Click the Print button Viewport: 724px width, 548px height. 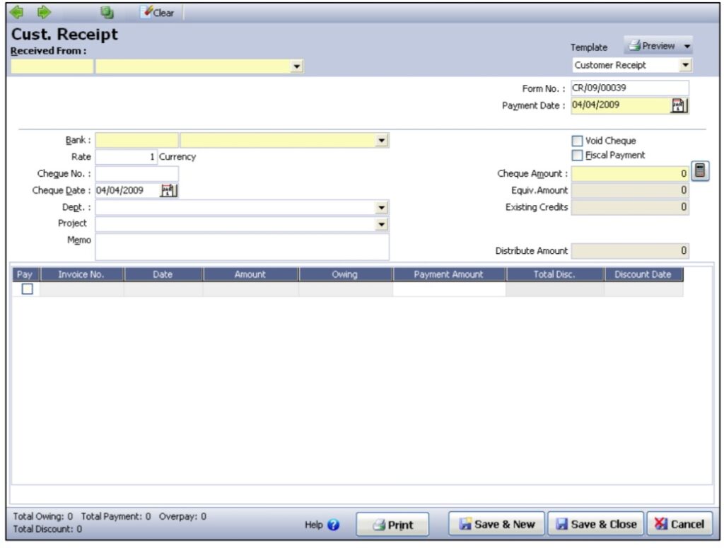[x=392, y=525]
